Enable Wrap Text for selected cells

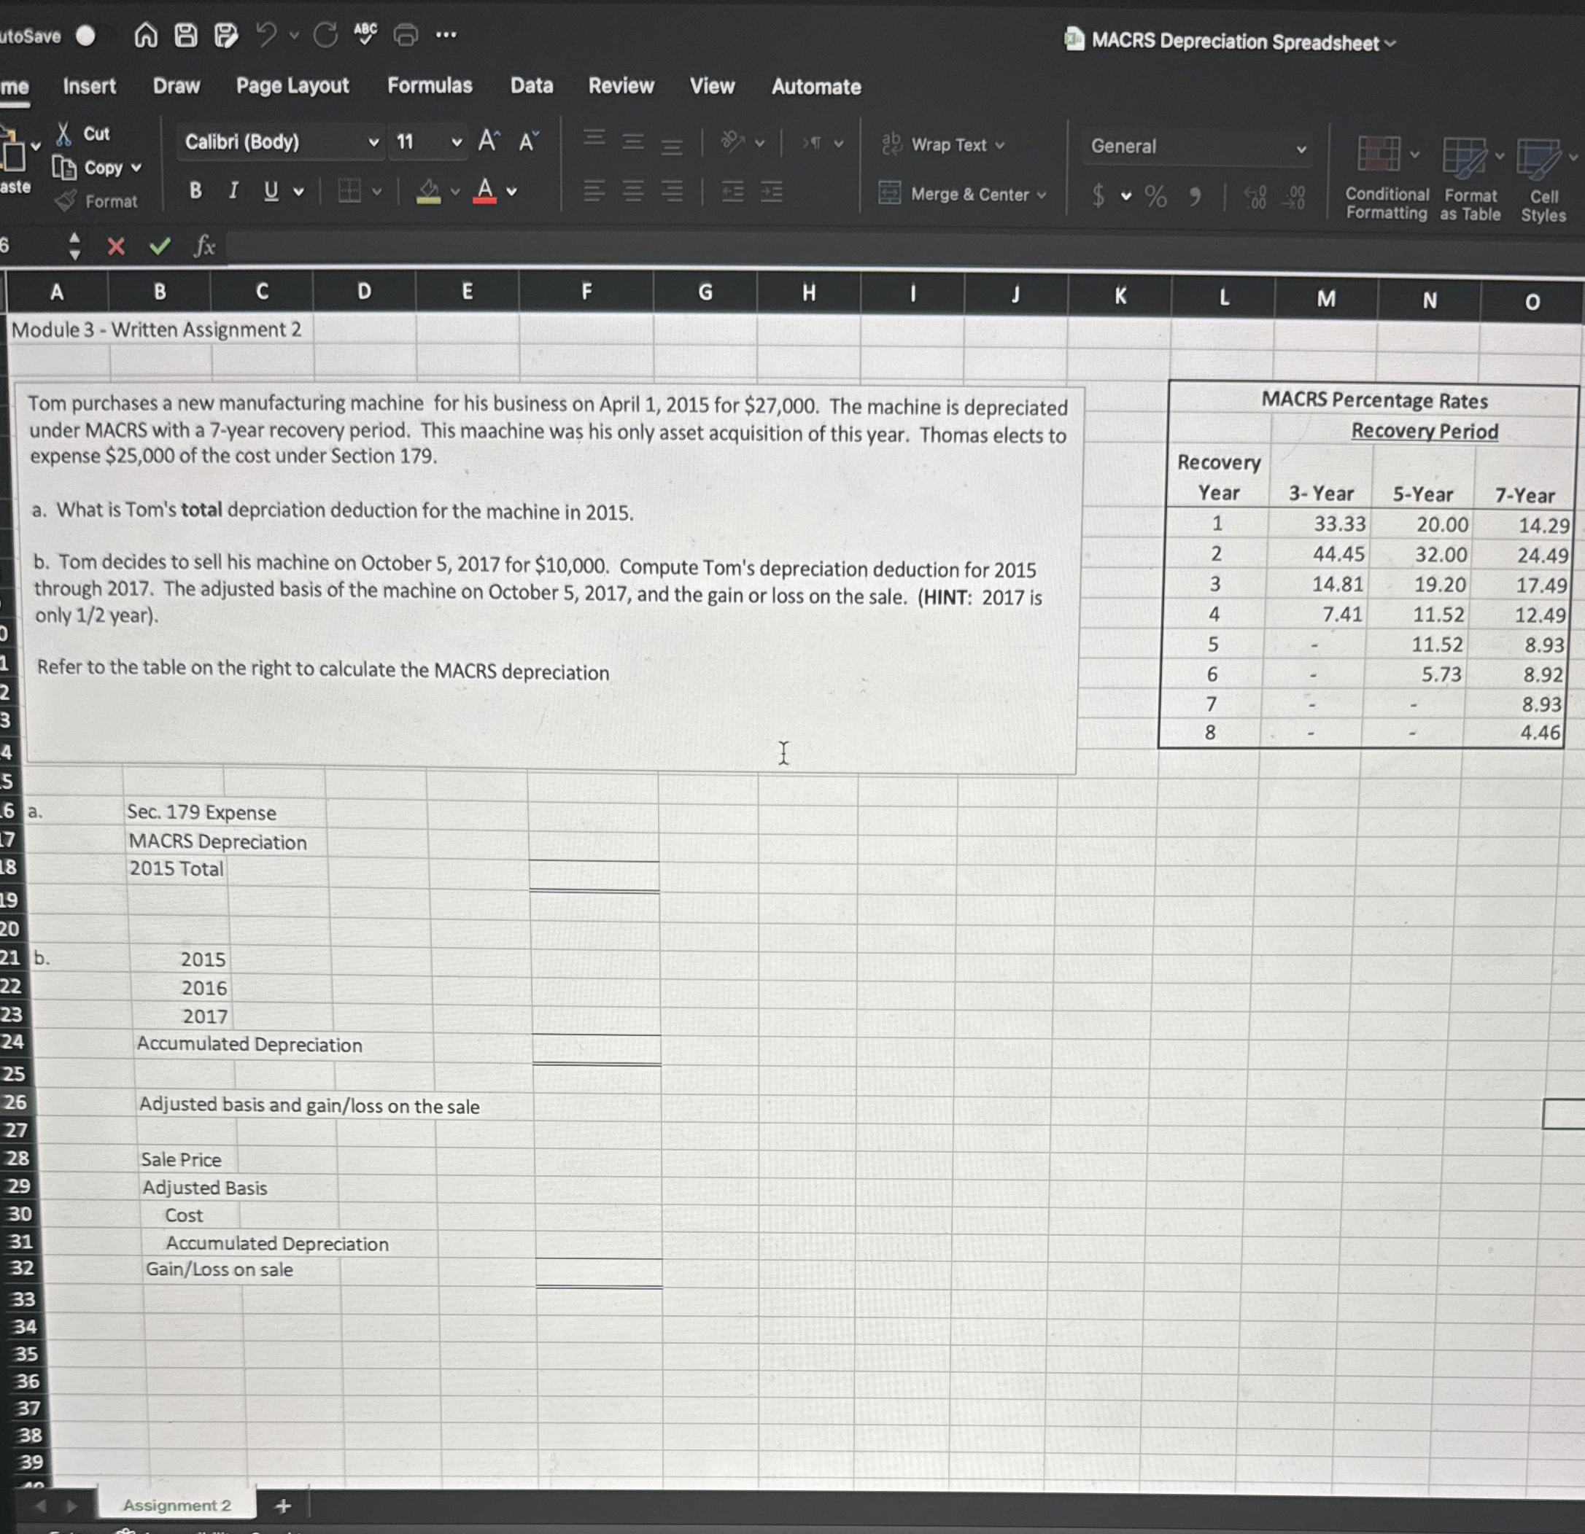click(x=950, y=144)
